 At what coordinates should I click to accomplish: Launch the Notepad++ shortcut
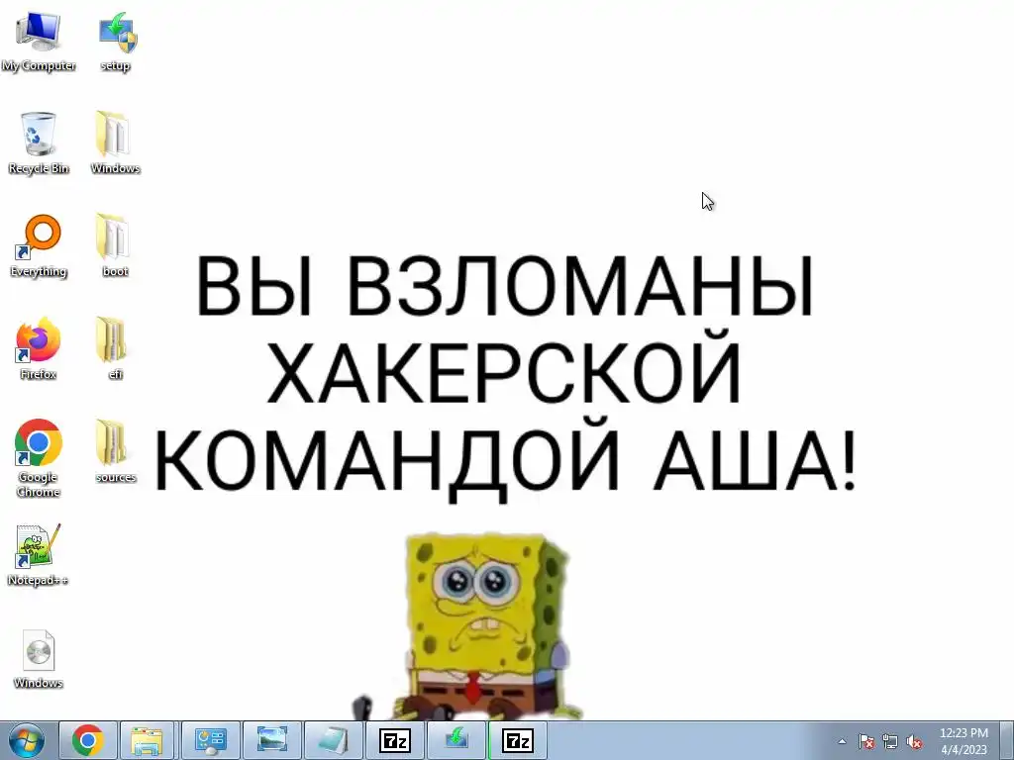click(x=39, y=554)
